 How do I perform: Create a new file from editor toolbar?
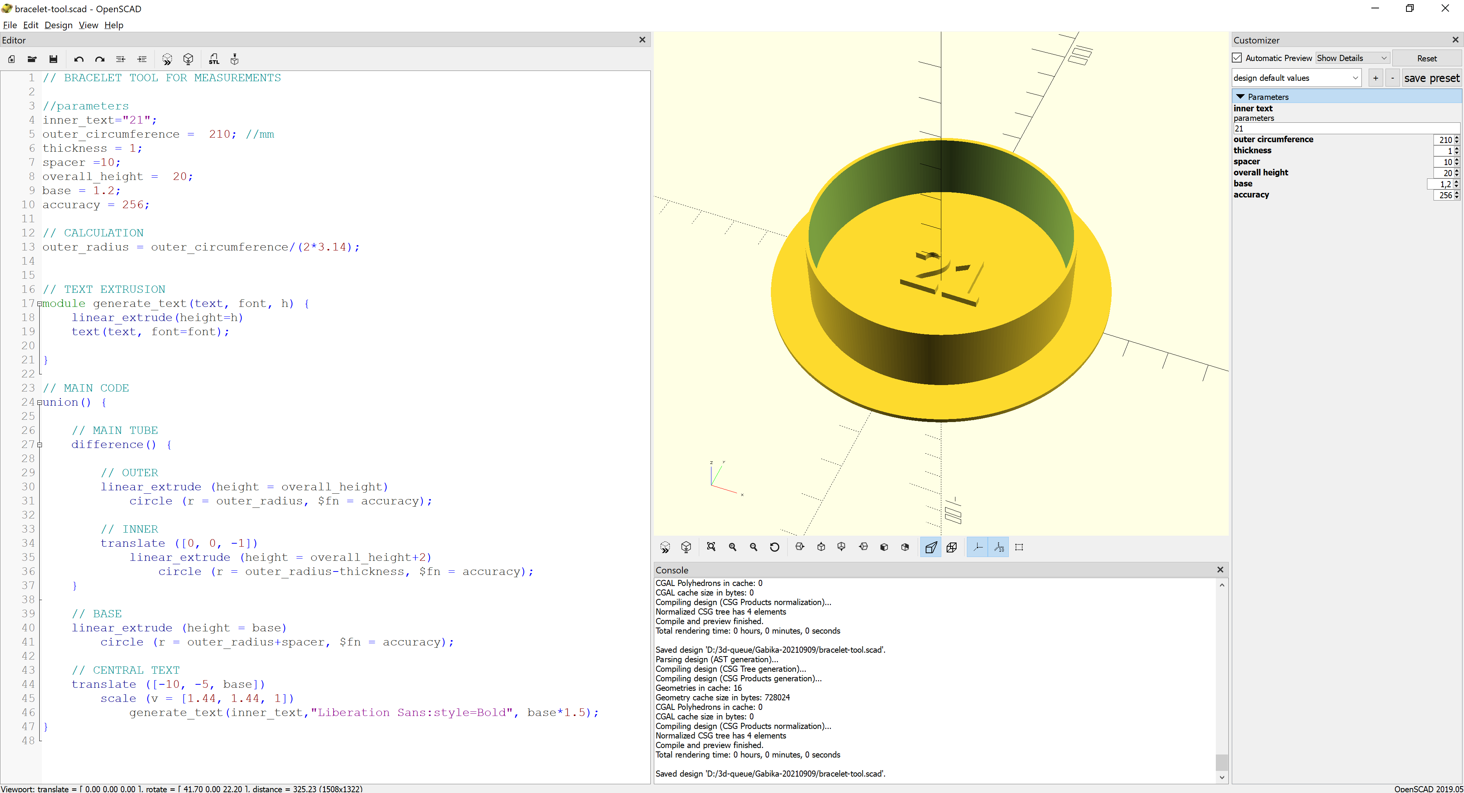(11, 59)
